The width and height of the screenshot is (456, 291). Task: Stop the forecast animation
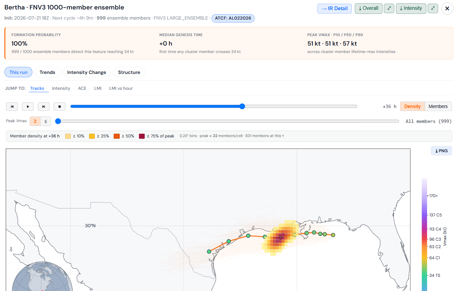point(60,106)
